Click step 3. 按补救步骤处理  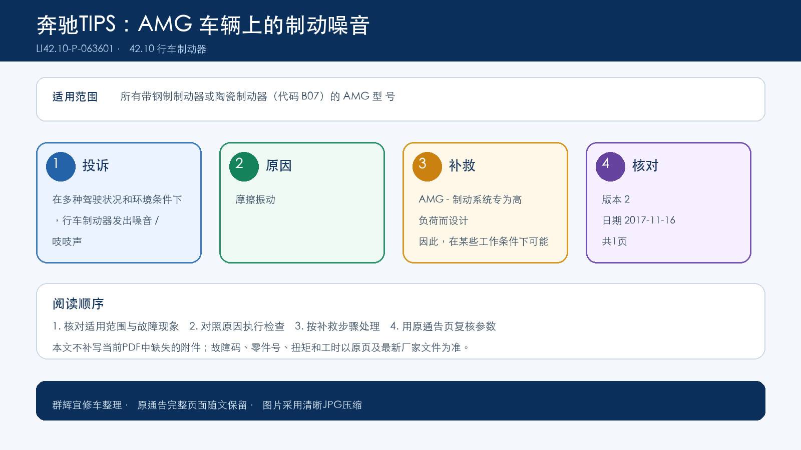pyautogui.click(x=337, y=326)
